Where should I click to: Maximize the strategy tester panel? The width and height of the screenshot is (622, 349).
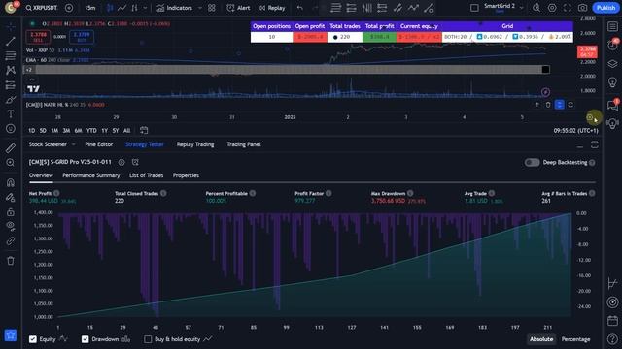click(x=594, y=144)
